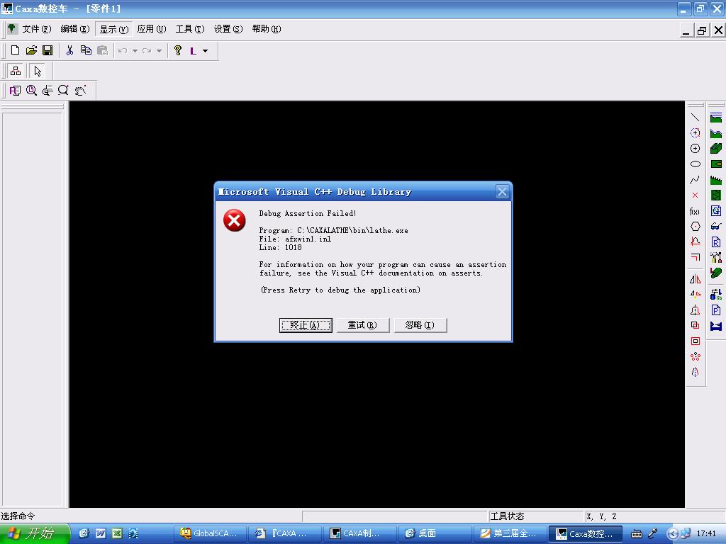
Task: Click the zoom in/out magnifier icon
Action: pos(63,91)
